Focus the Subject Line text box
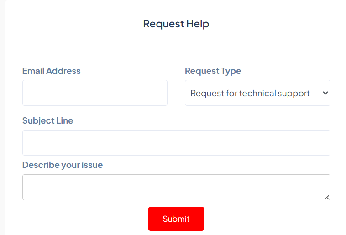346x235 pixels. pos(176,143)
